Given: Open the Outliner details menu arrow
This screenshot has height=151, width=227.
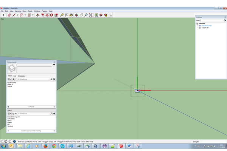Looking at the screenshot, I should coord(225,20).
